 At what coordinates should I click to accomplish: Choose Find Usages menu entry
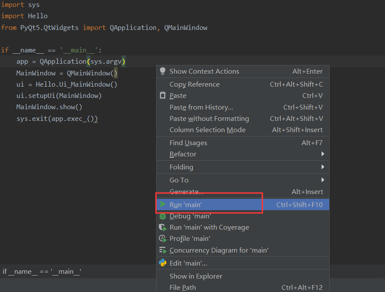188,143
